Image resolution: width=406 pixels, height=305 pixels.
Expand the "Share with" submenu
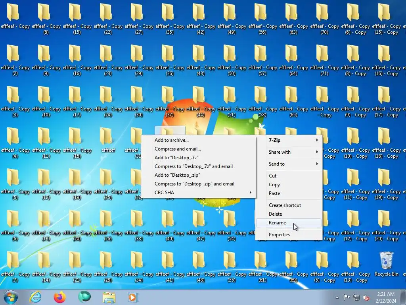coord(289,152)
